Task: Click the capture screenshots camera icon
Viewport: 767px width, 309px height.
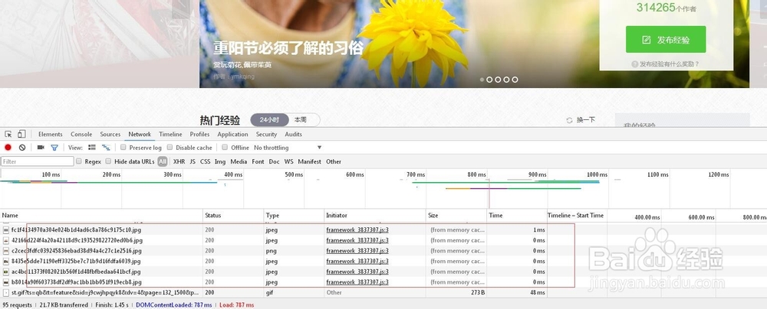Action: [x=41, y=148]
